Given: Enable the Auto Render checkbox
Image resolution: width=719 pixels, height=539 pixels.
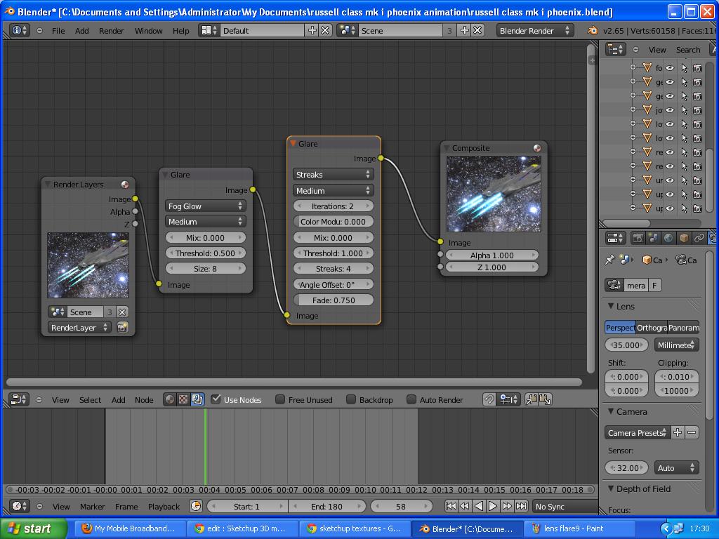Looking at the screenshot, I should 411,399.
